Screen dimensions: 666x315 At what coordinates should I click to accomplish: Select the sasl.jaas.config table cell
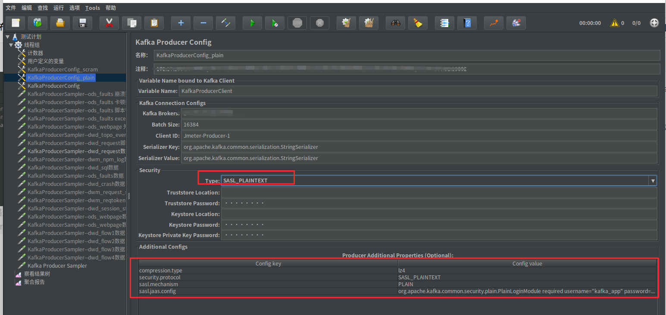[268, 291]
